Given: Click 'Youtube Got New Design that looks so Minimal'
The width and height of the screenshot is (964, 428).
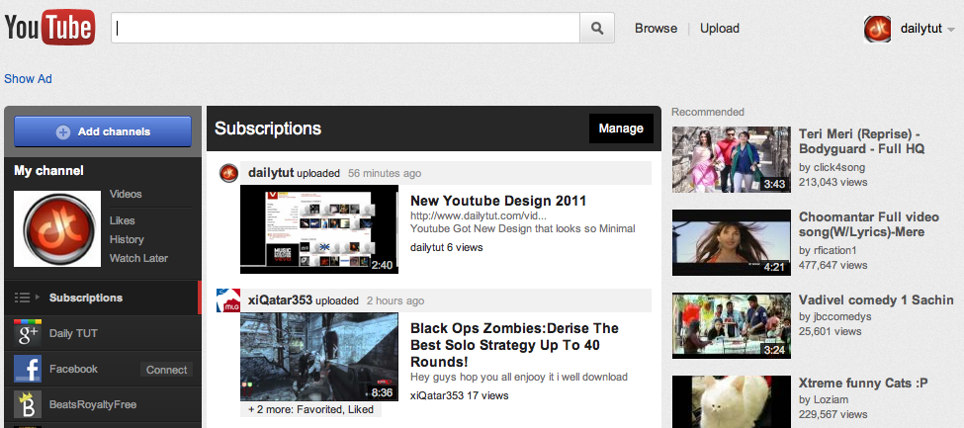Looking at the screenshot, I should (523, 228).
